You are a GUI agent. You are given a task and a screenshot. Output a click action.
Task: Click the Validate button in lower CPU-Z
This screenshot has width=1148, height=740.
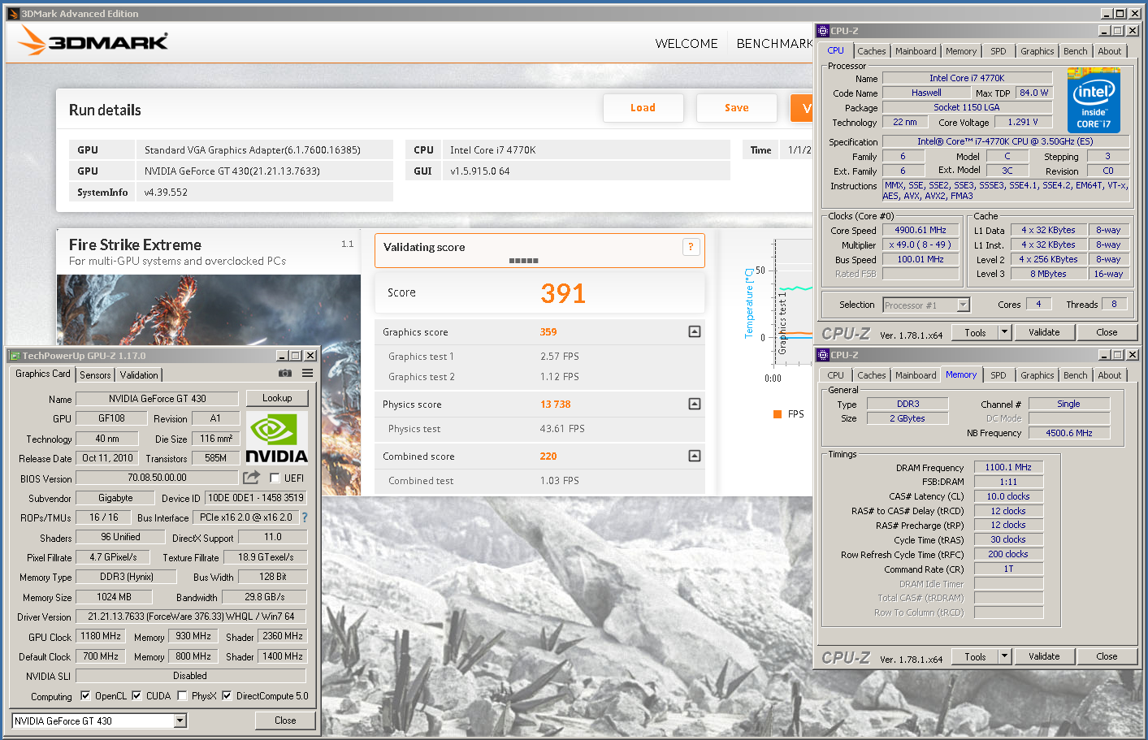[1044, 656]
